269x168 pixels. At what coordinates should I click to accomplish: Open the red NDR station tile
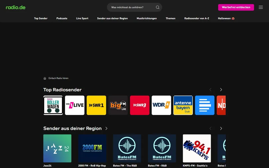click(x=221, y=105)
